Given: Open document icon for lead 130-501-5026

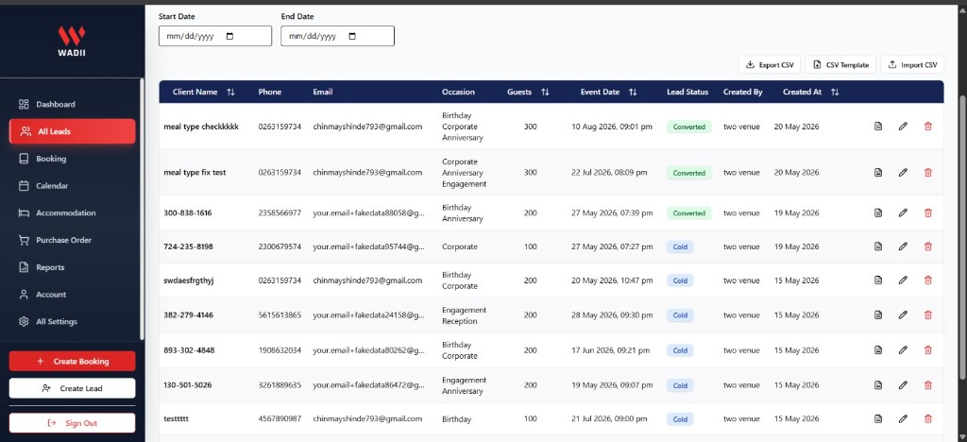Looking at the screenshot, I should (878, 385).
